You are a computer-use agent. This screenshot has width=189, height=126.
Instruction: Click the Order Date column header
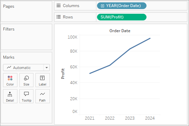[120, 31]
